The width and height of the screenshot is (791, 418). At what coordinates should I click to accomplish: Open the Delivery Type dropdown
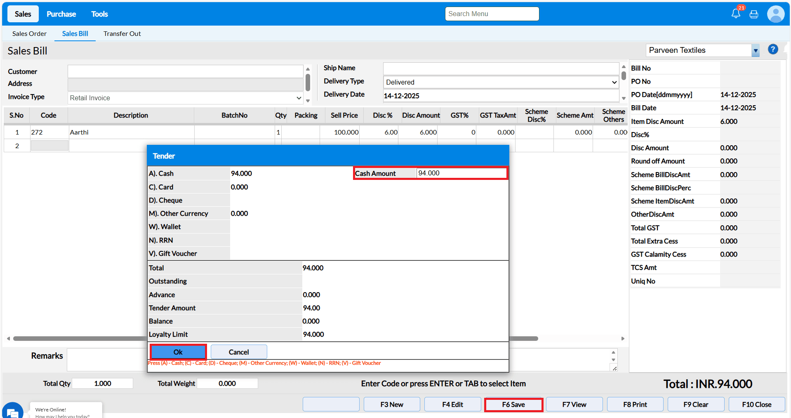click(501, 82)
